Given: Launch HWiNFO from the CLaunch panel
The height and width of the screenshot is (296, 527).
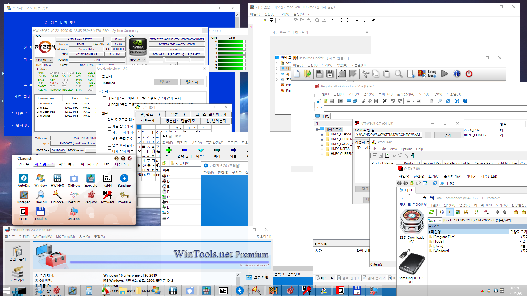Looking at the screenshot, I should coord(57,181).
